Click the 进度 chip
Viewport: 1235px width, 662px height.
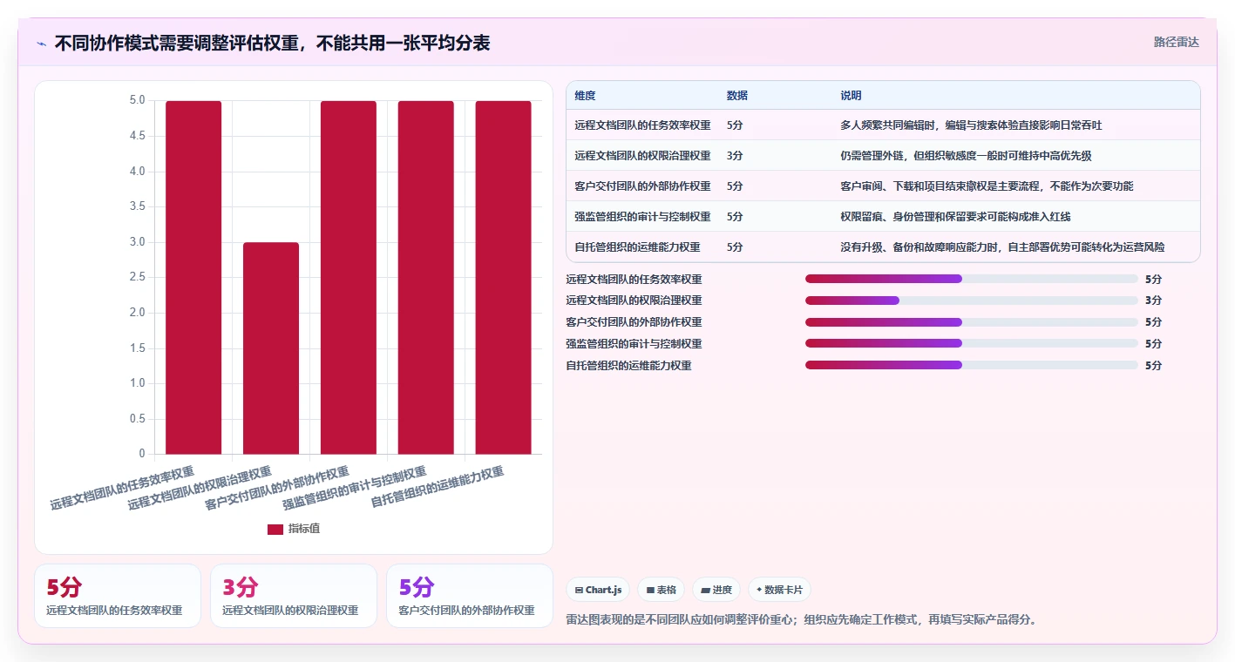tap(716, 590)
